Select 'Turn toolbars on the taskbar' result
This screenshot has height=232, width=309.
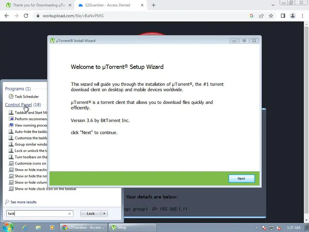tap(28, 157)
